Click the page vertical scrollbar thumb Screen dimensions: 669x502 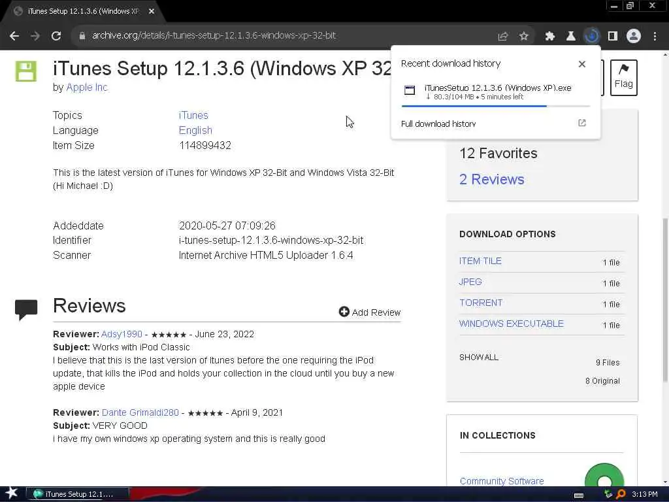pos(665,299)
